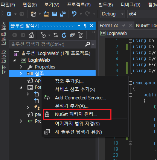157x160 pixels.
Task: Open the pending changes filter dropdown arrow
Action: tap(49, 35)
